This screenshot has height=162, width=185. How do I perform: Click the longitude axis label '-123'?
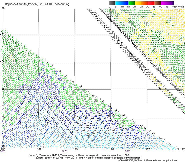tap(147, 149)
